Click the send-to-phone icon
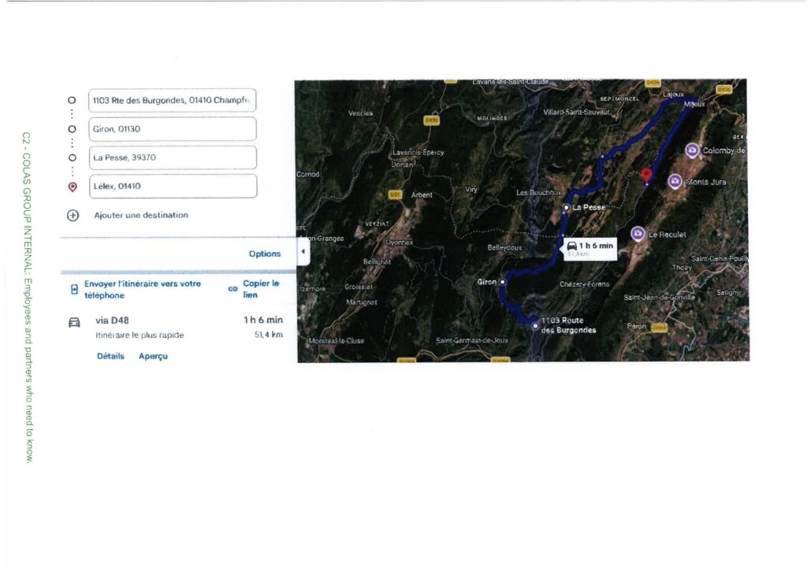807x571 pixels. coord(74,289)
